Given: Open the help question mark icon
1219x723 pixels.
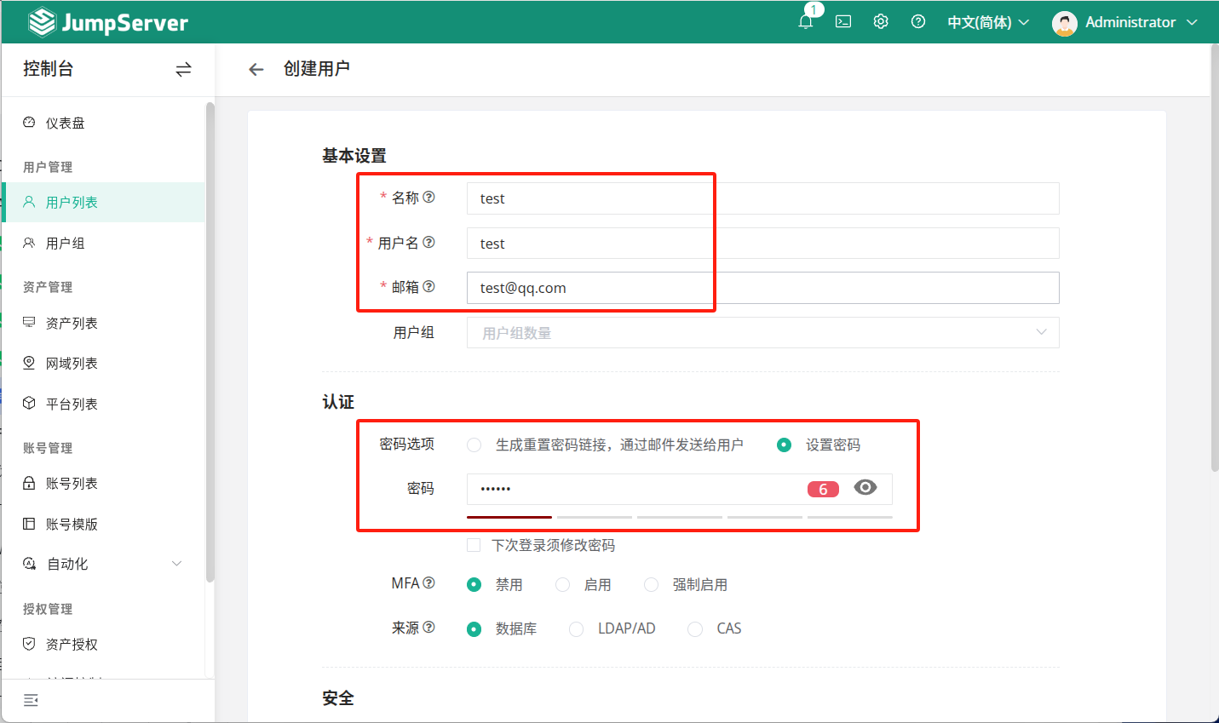Looking at the screenshot, I should tap(918, 22).
